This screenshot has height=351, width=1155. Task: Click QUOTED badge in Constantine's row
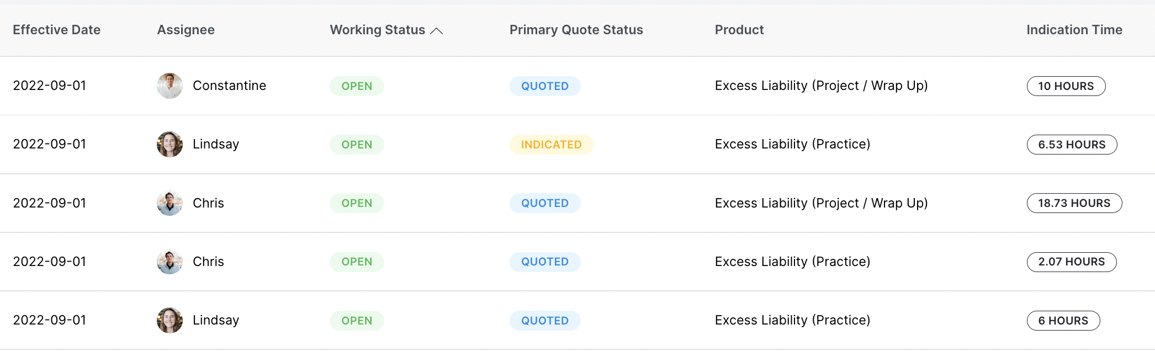(x=545, y=86)
